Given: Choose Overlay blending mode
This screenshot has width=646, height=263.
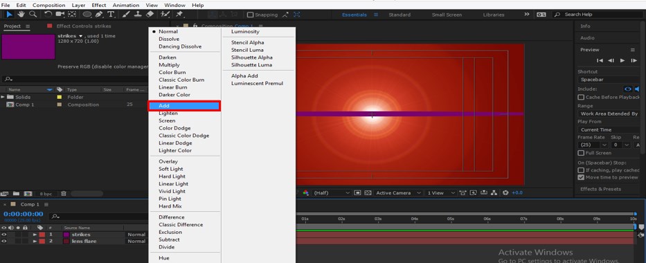Looking at the screenshot, I should pyautogui.click(x=168, y=161).
